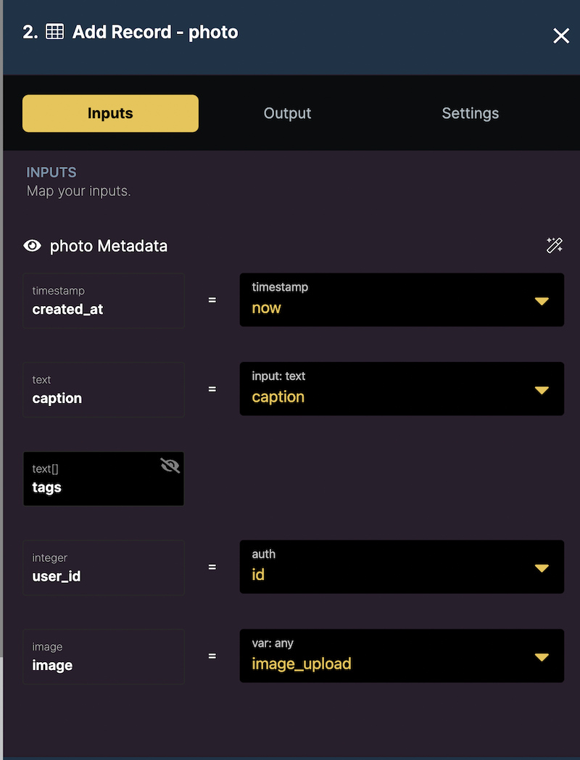580x760 pixels.
Task: Click the Add Record - photo title
Action: (155, 32)
